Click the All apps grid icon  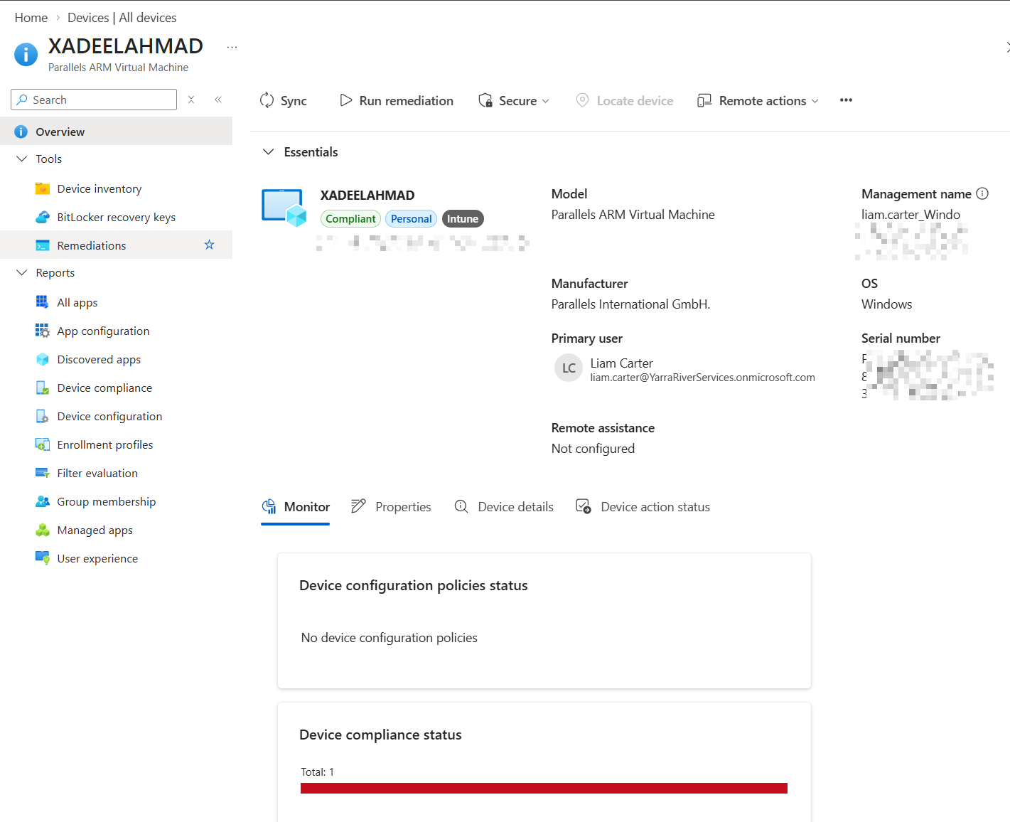[x=43, y=302]
